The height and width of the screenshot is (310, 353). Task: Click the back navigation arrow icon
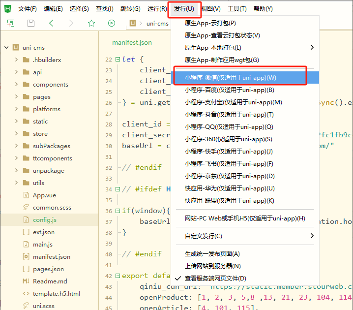click(52, 23)
